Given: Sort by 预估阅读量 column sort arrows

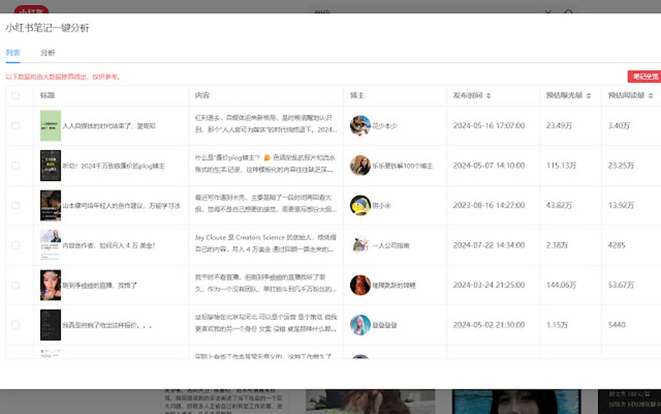Looking at the screenshot, I should 651,95.
